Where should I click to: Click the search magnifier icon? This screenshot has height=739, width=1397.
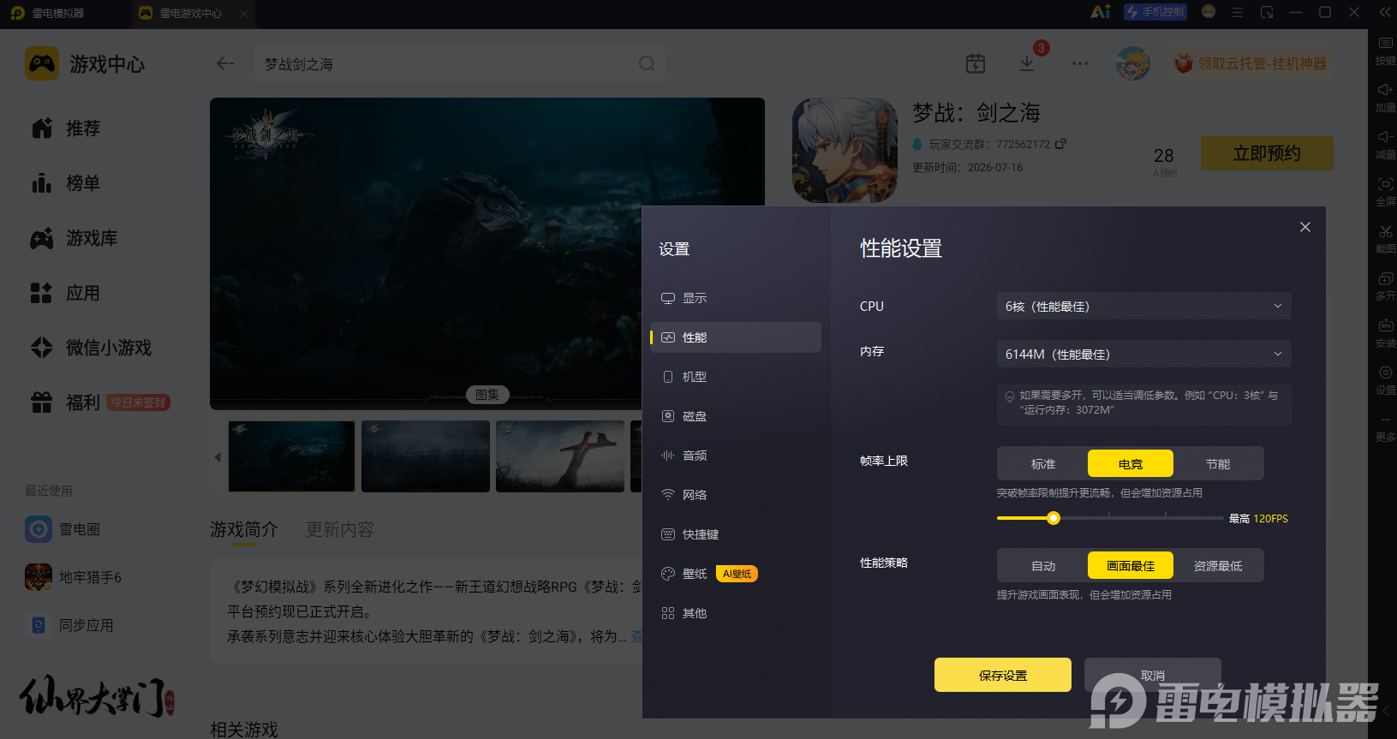647,63
